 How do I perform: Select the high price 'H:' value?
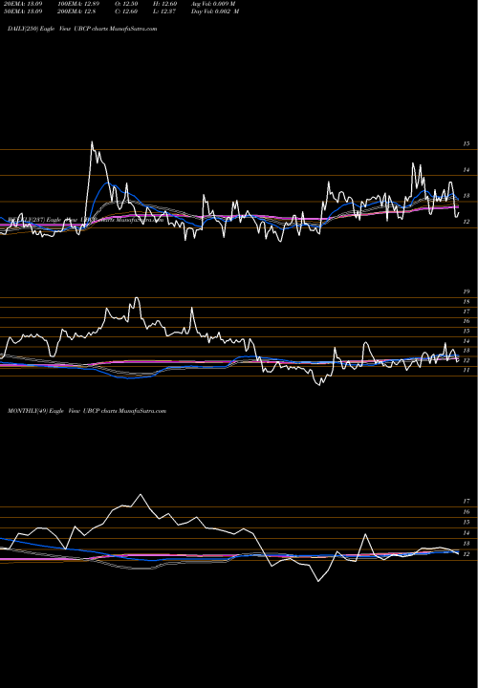[164, 4]
